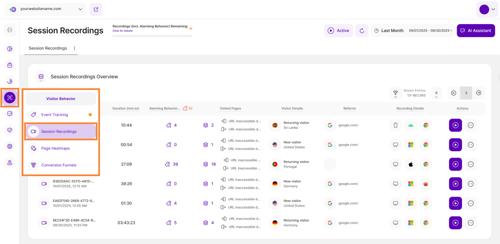The height and width of the screenshot is (244, 500).
Task: Go to previous page of entries
Action: 454,93
